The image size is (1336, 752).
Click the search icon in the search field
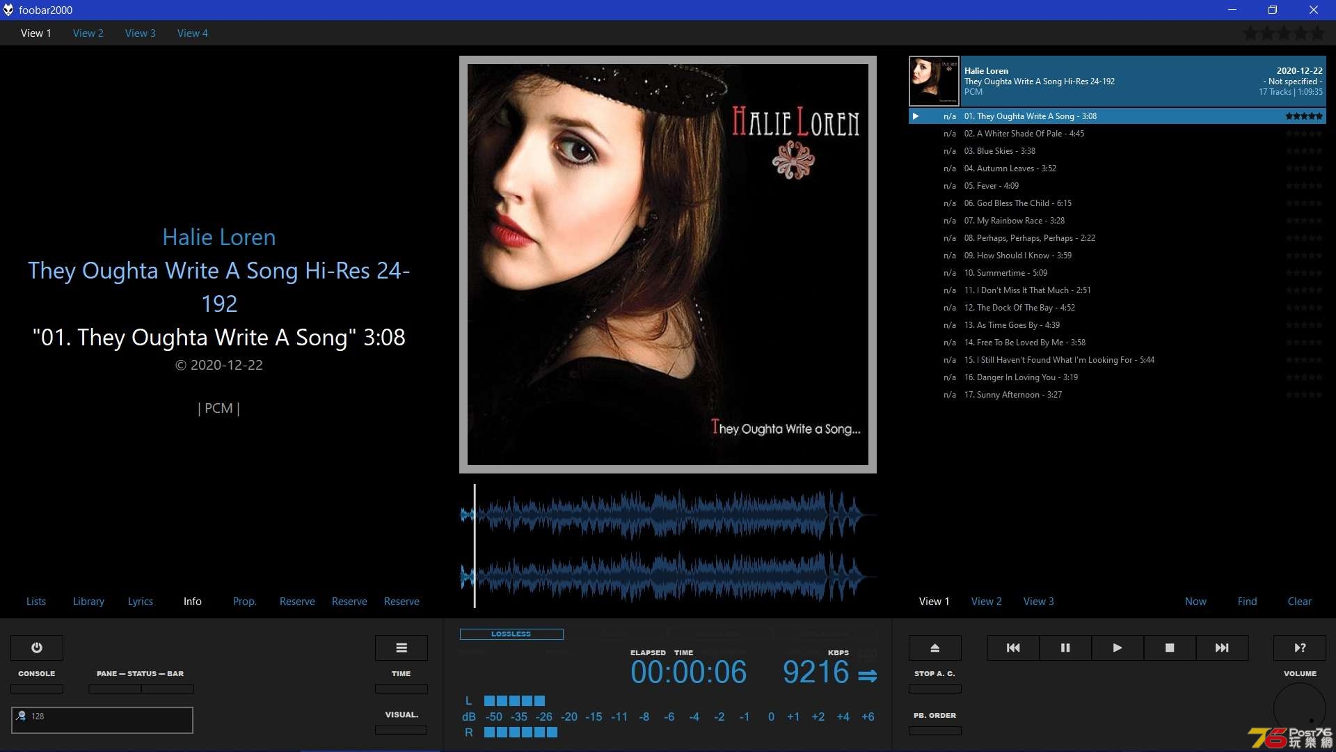pyautogui.click(x=21, y=716)
